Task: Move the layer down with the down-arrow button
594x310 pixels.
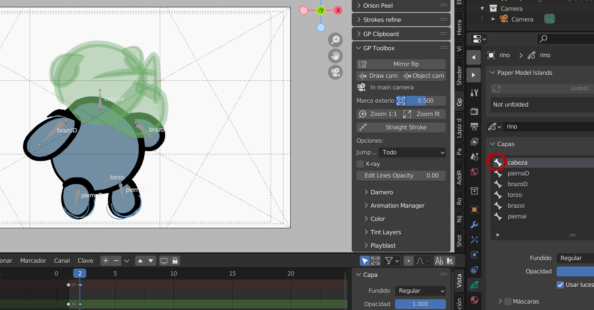Action: pos(151,261)
